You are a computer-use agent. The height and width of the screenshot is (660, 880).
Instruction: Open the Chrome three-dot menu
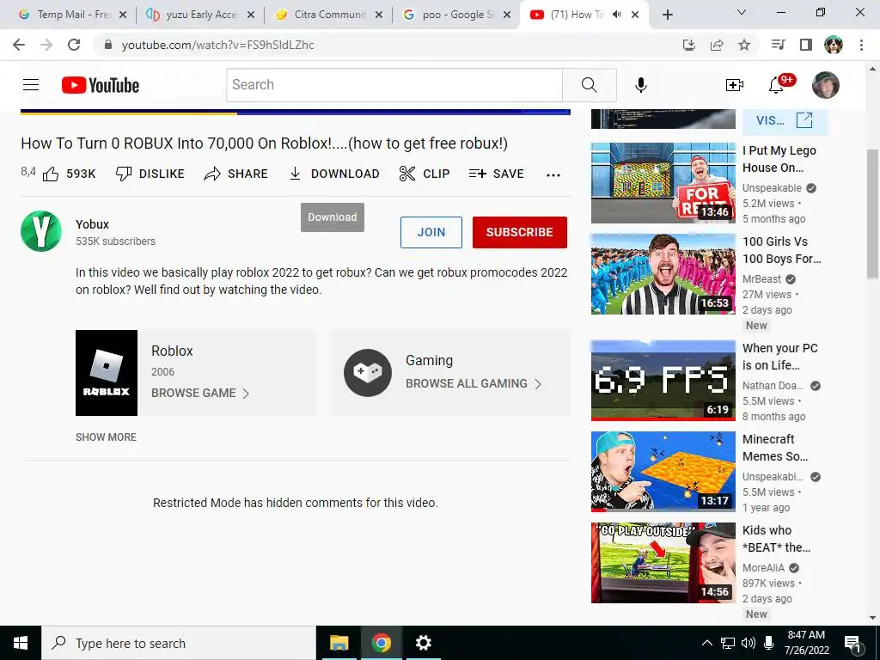coord(861,45)
